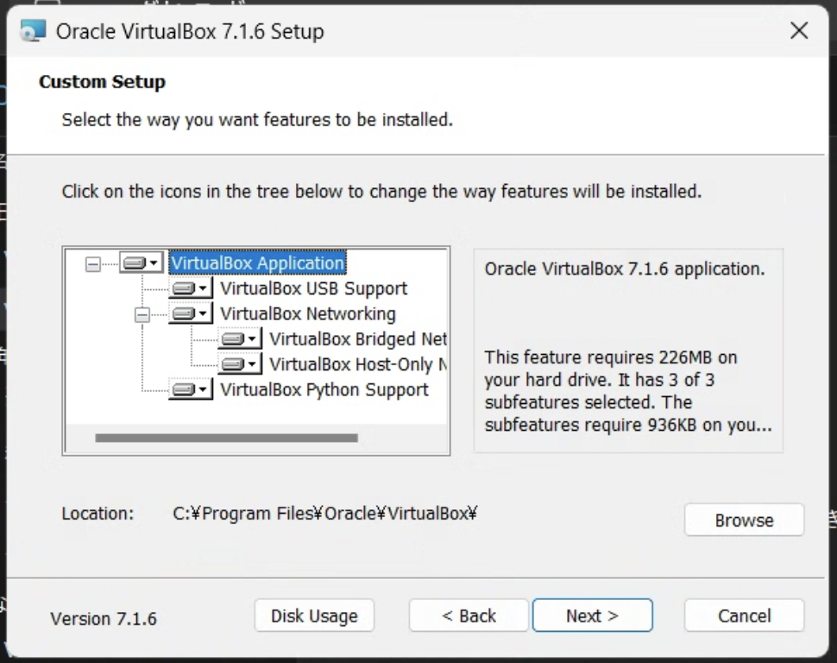
Task: Click the VirtualBox USB Support drive icon
Action: point(184,288)
